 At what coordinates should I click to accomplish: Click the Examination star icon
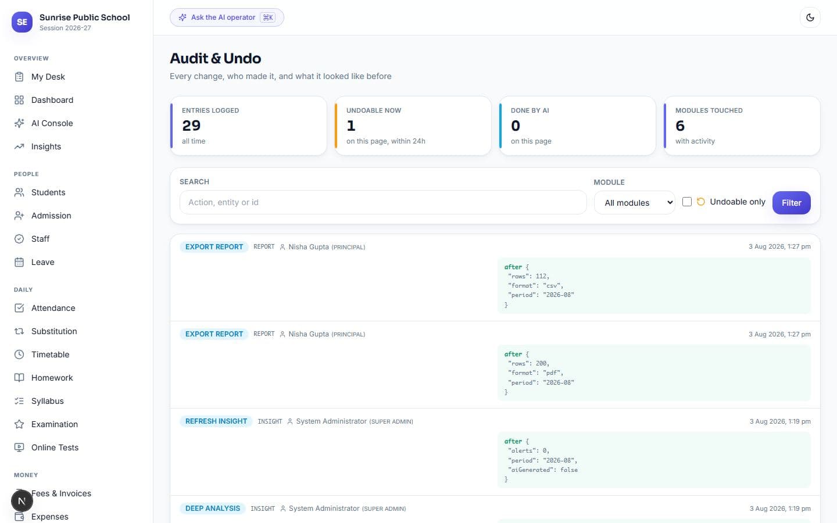point(19,424)
